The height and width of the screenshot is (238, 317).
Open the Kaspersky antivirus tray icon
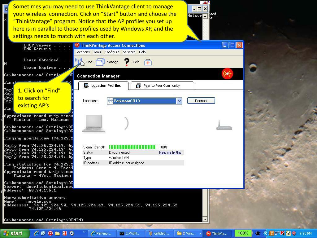coord(282,233)
